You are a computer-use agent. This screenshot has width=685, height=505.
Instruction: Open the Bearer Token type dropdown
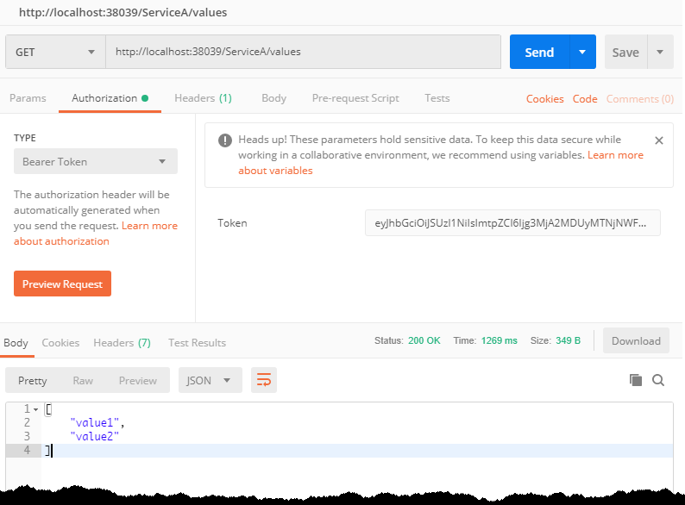coord(95,161)
